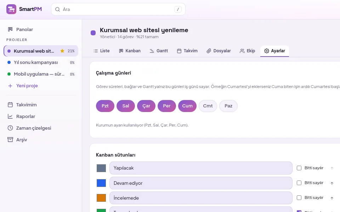Screen dimensions: 340x212
Task: Click the Ara search field
Action: (118, 9)
